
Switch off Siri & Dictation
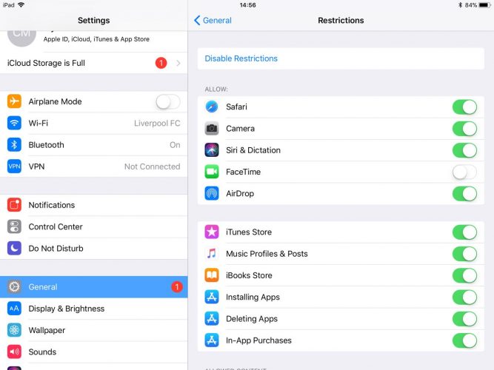pos(464,150)
